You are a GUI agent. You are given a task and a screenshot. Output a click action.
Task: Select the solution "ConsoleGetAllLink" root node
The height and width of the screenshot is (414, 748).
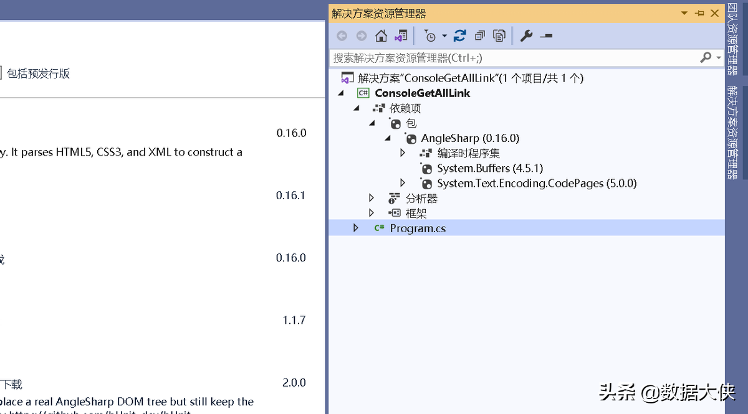[x=471, y=78]
